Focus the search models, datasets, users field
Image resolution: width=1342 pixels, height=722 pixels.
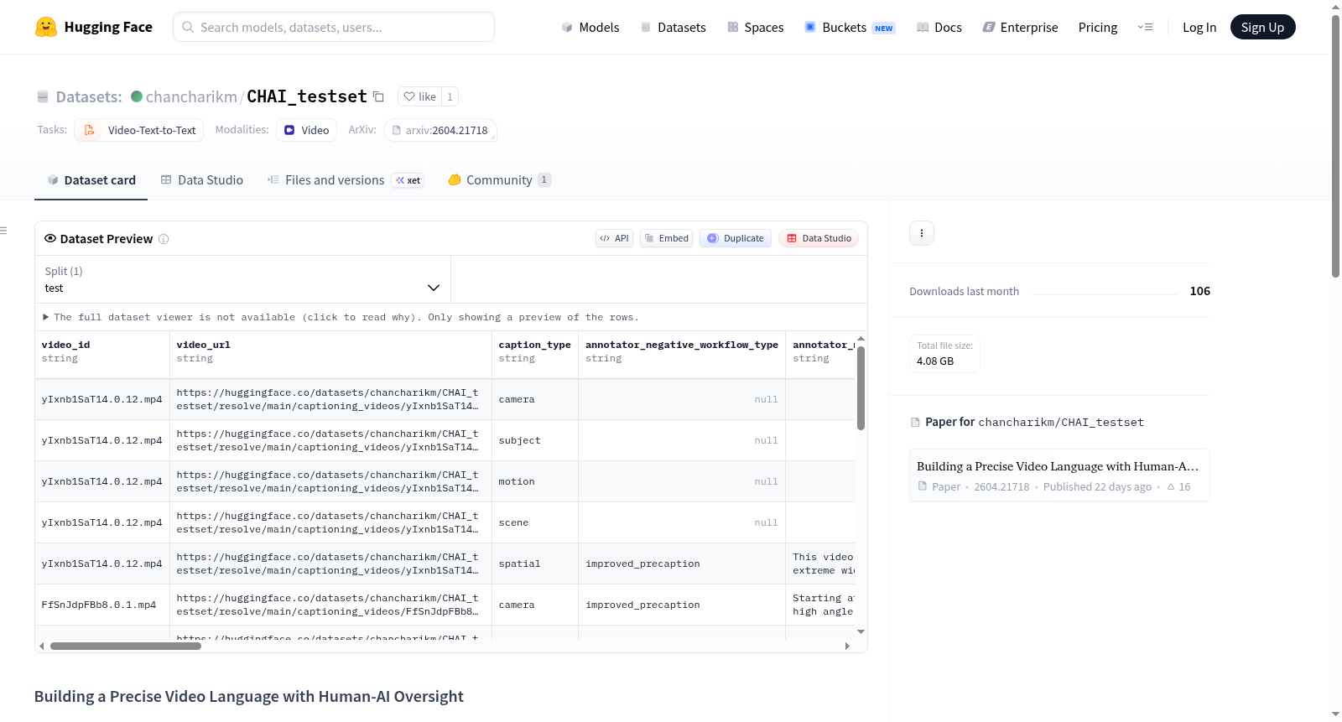pyautogui.click(x=334, y=27)
